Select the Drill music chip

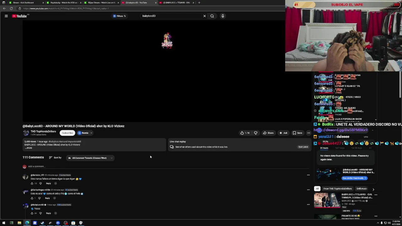362,189
